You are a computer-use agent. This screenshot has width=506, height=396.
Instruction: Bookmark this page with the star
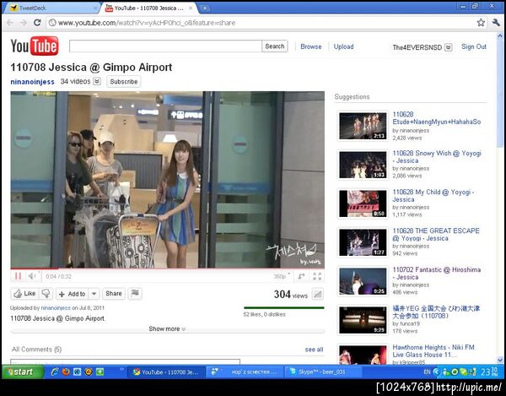481,22
